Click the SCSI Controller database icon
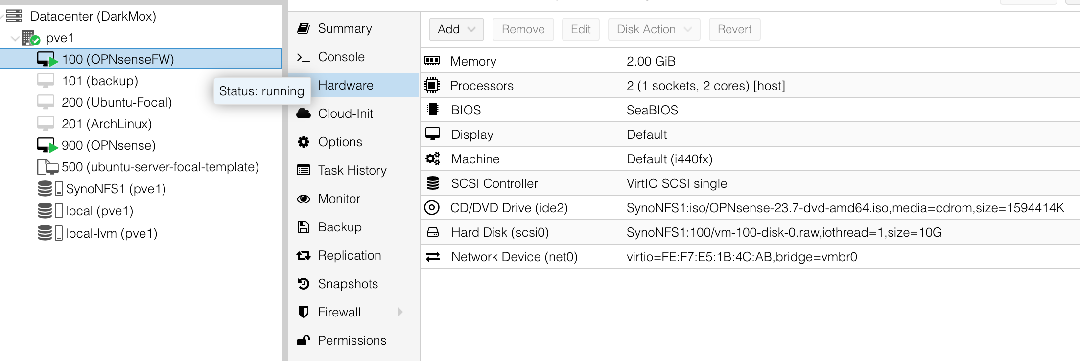 (433, 183)
